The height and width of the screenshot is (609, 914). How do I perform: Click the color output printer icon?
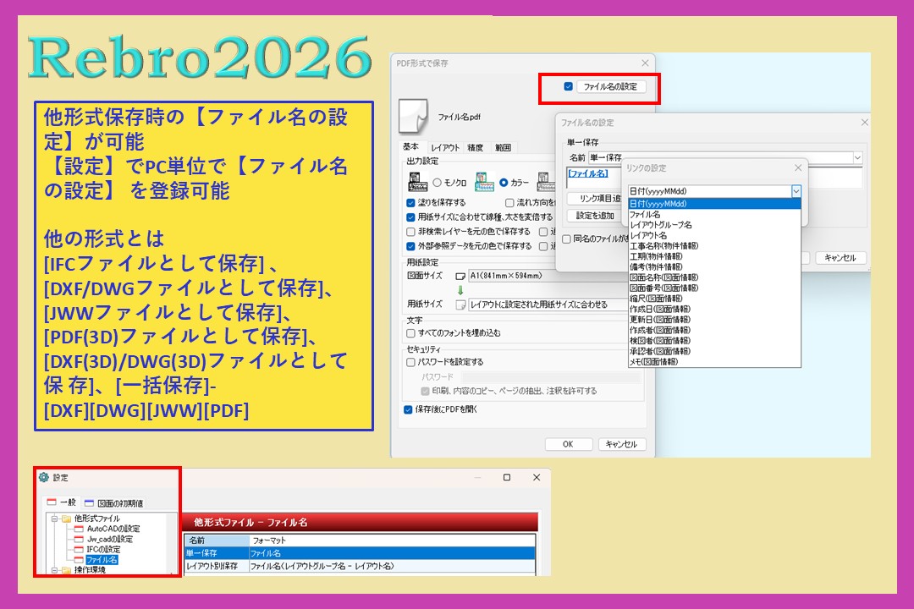[x=484, y=182]
